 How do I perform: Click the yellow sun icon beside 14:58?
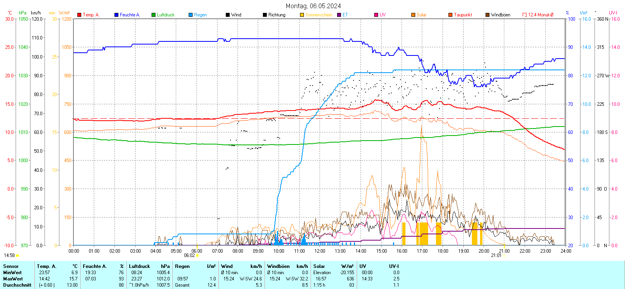18,255
